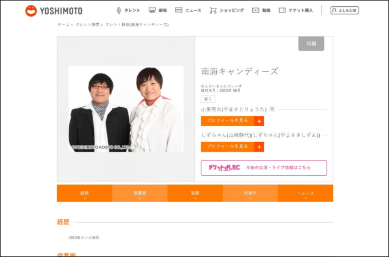Click the down arrow under 代表作 tab
This screenshot has width=389, height=257.
coord(250,198)
